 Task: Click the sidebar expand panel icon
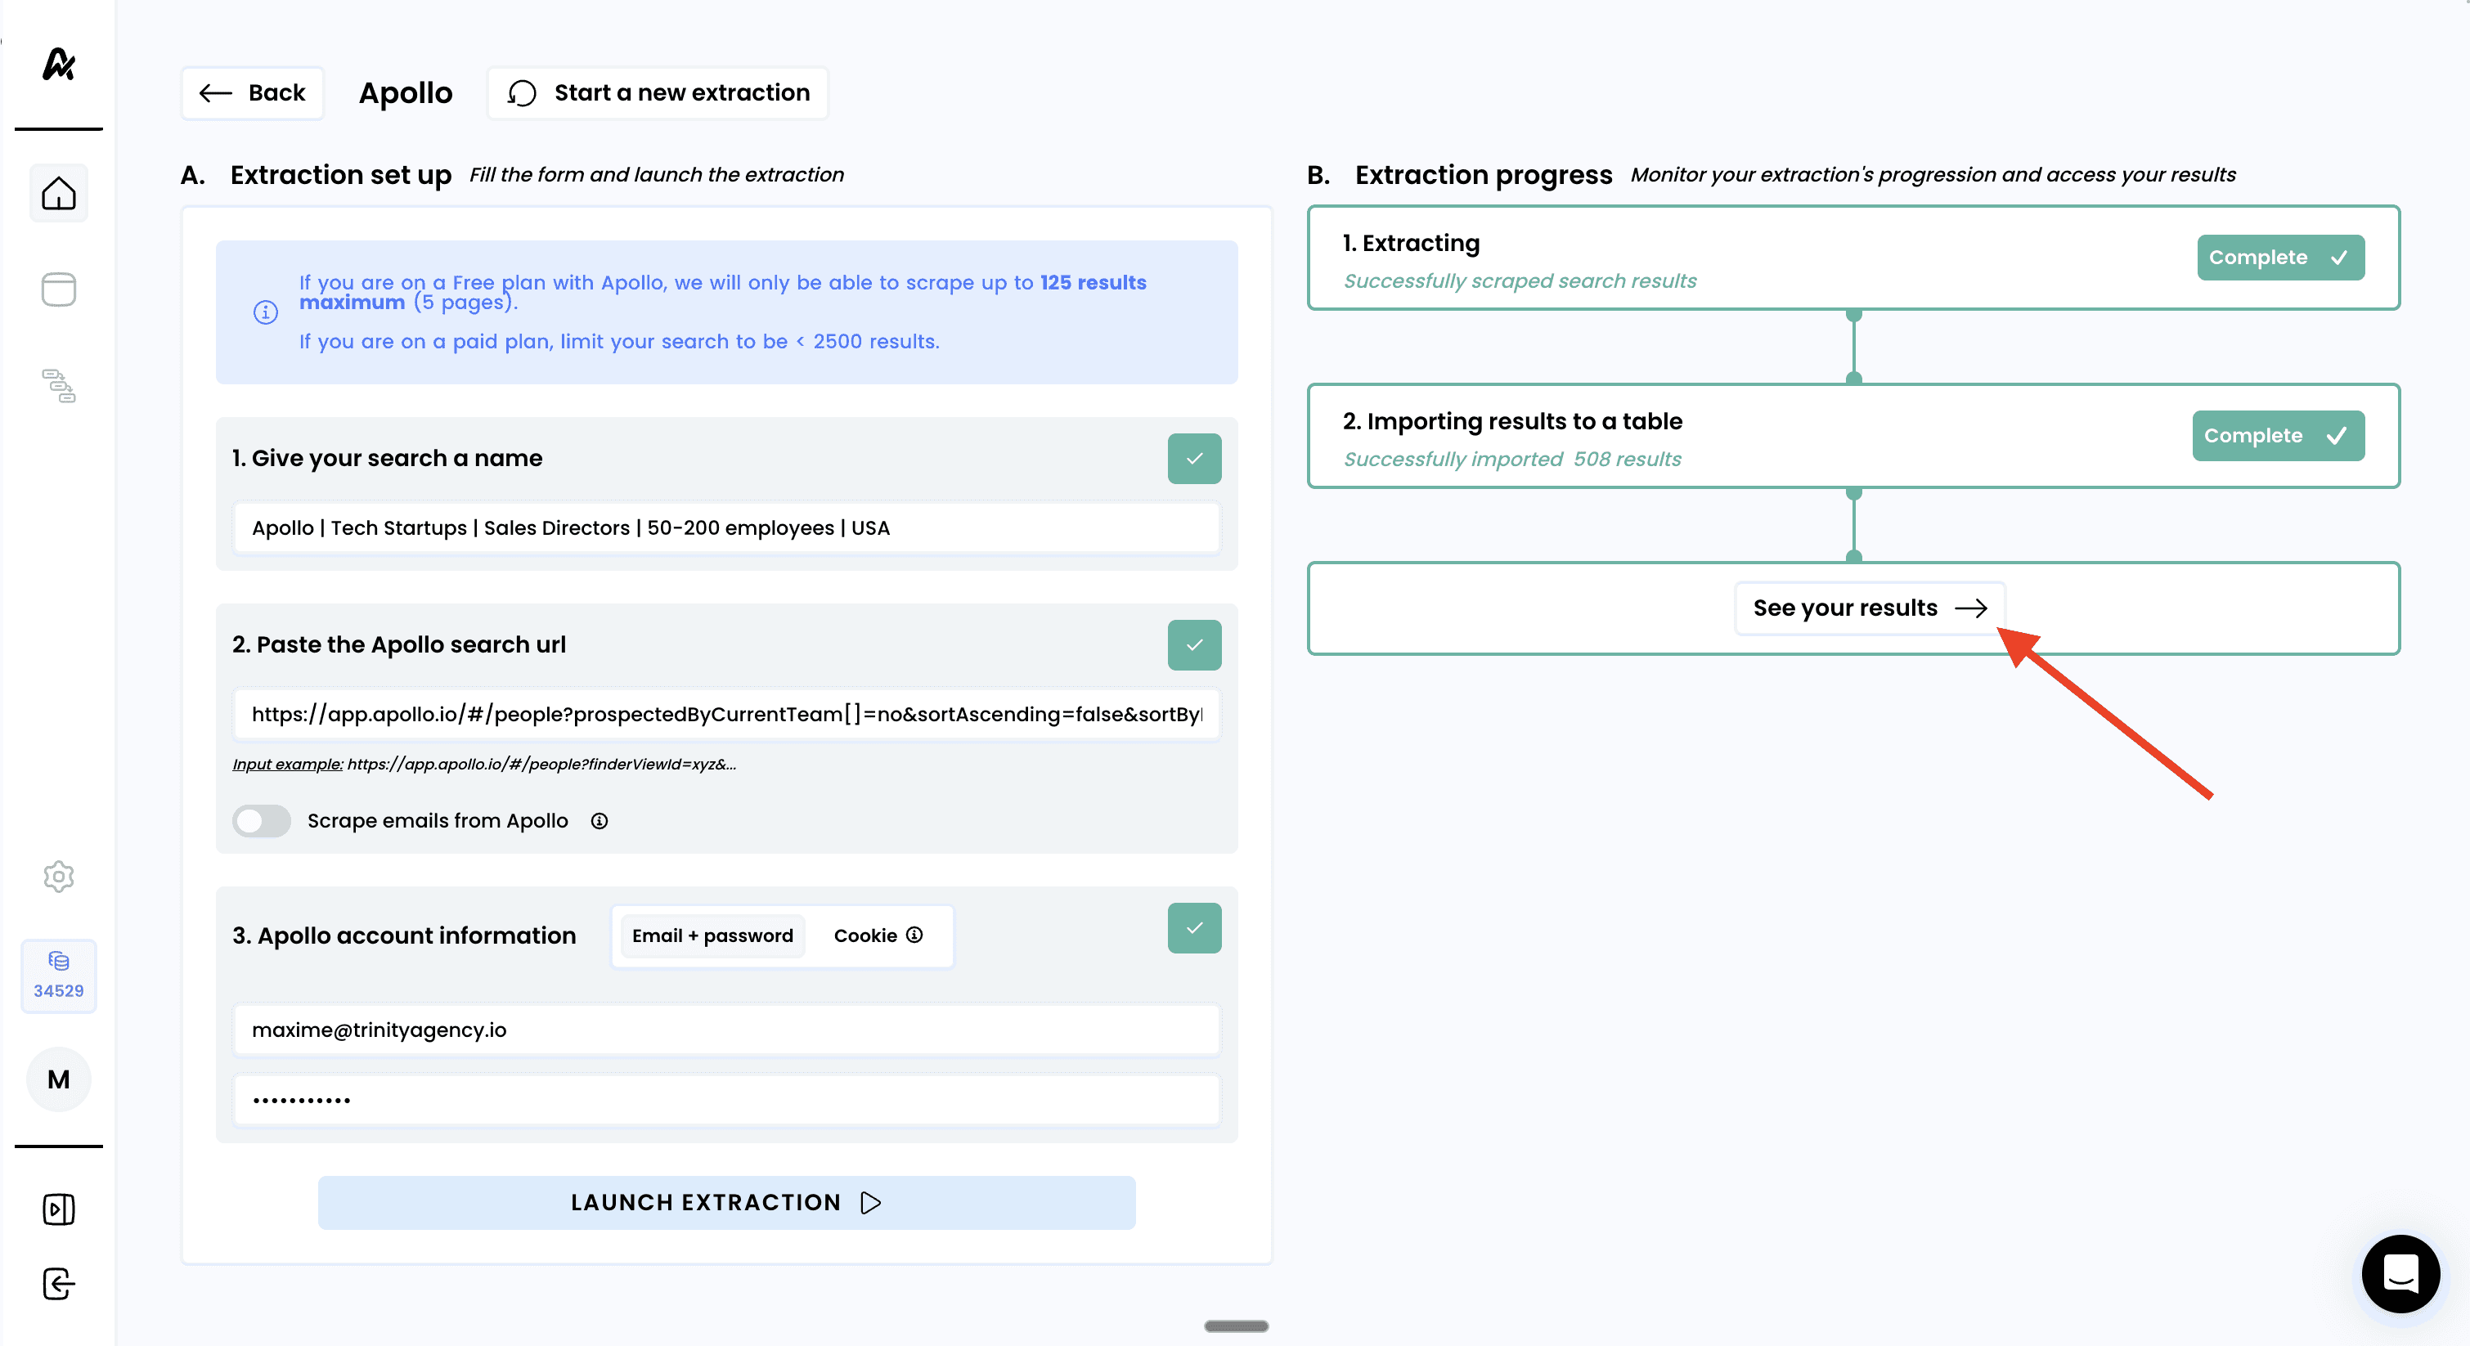(59, 1209)
